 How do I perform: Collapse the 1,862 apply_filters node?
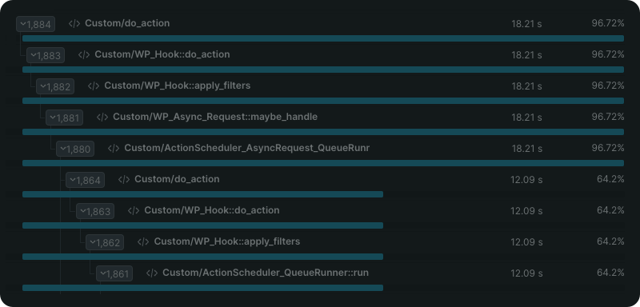click(x=105, y=242)
